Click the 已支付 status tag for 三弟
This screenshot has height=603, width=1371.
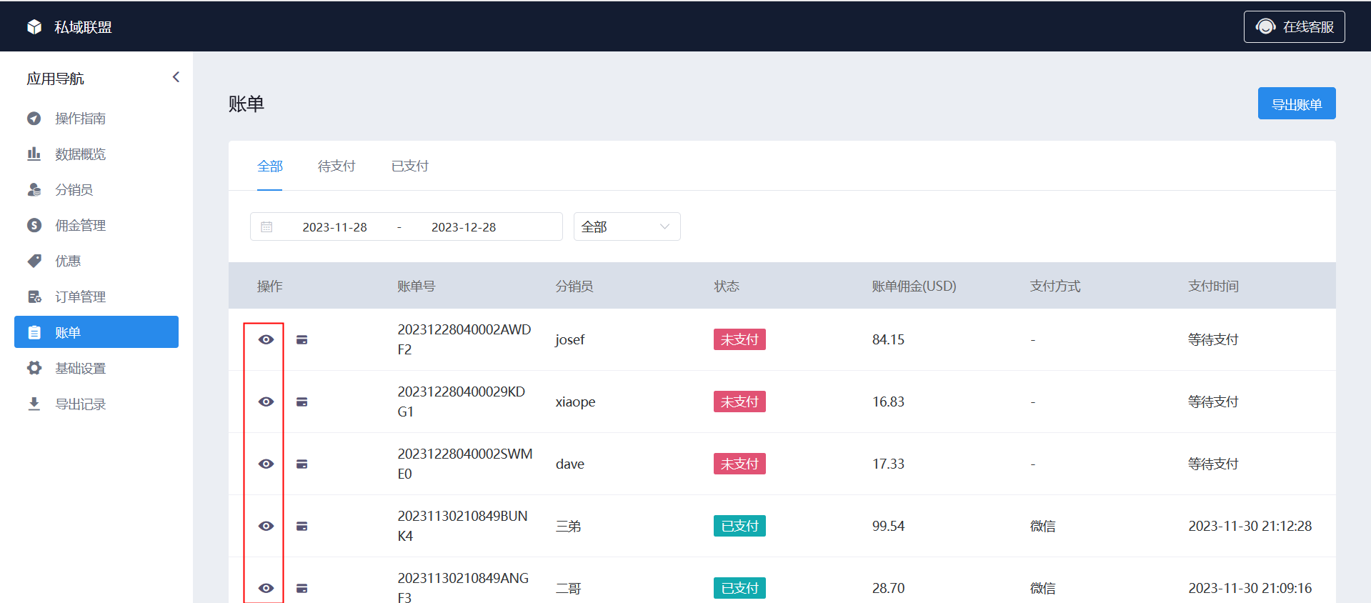(739, 526)
